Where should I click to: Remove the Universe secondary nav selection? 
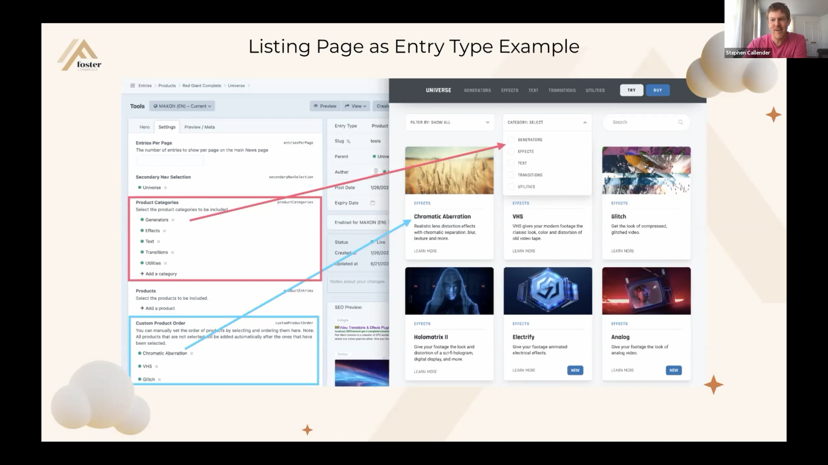[166, 188]
